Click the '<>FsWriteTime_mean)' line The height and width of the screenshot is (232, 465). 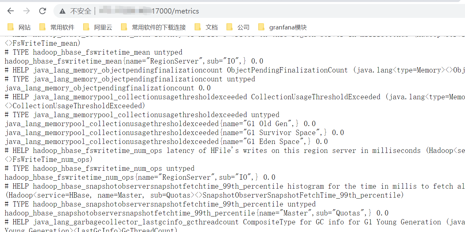click(x=42, y=43)
